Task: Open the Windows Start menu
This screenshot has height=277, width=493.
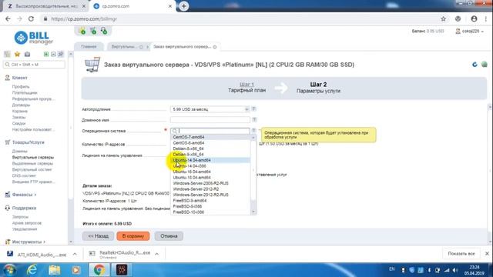Action: tap(10, 270)
